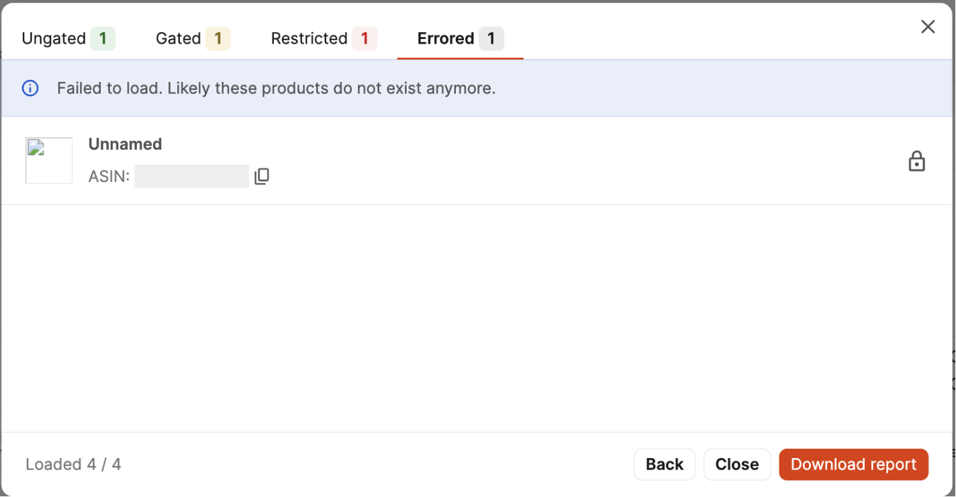The image size is (956, 497).
Task: Open the Ungated tab
Action: tap(54, 39)
